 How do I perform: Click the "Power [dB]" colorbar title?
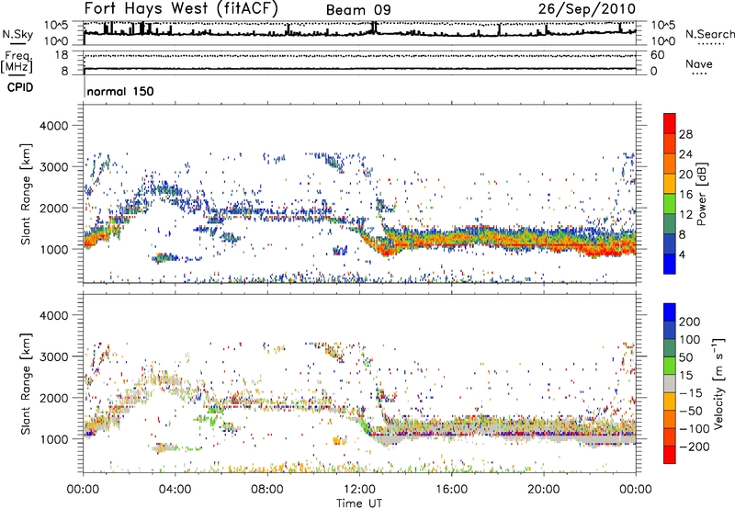pyautogui.click(x=701, y=194)
